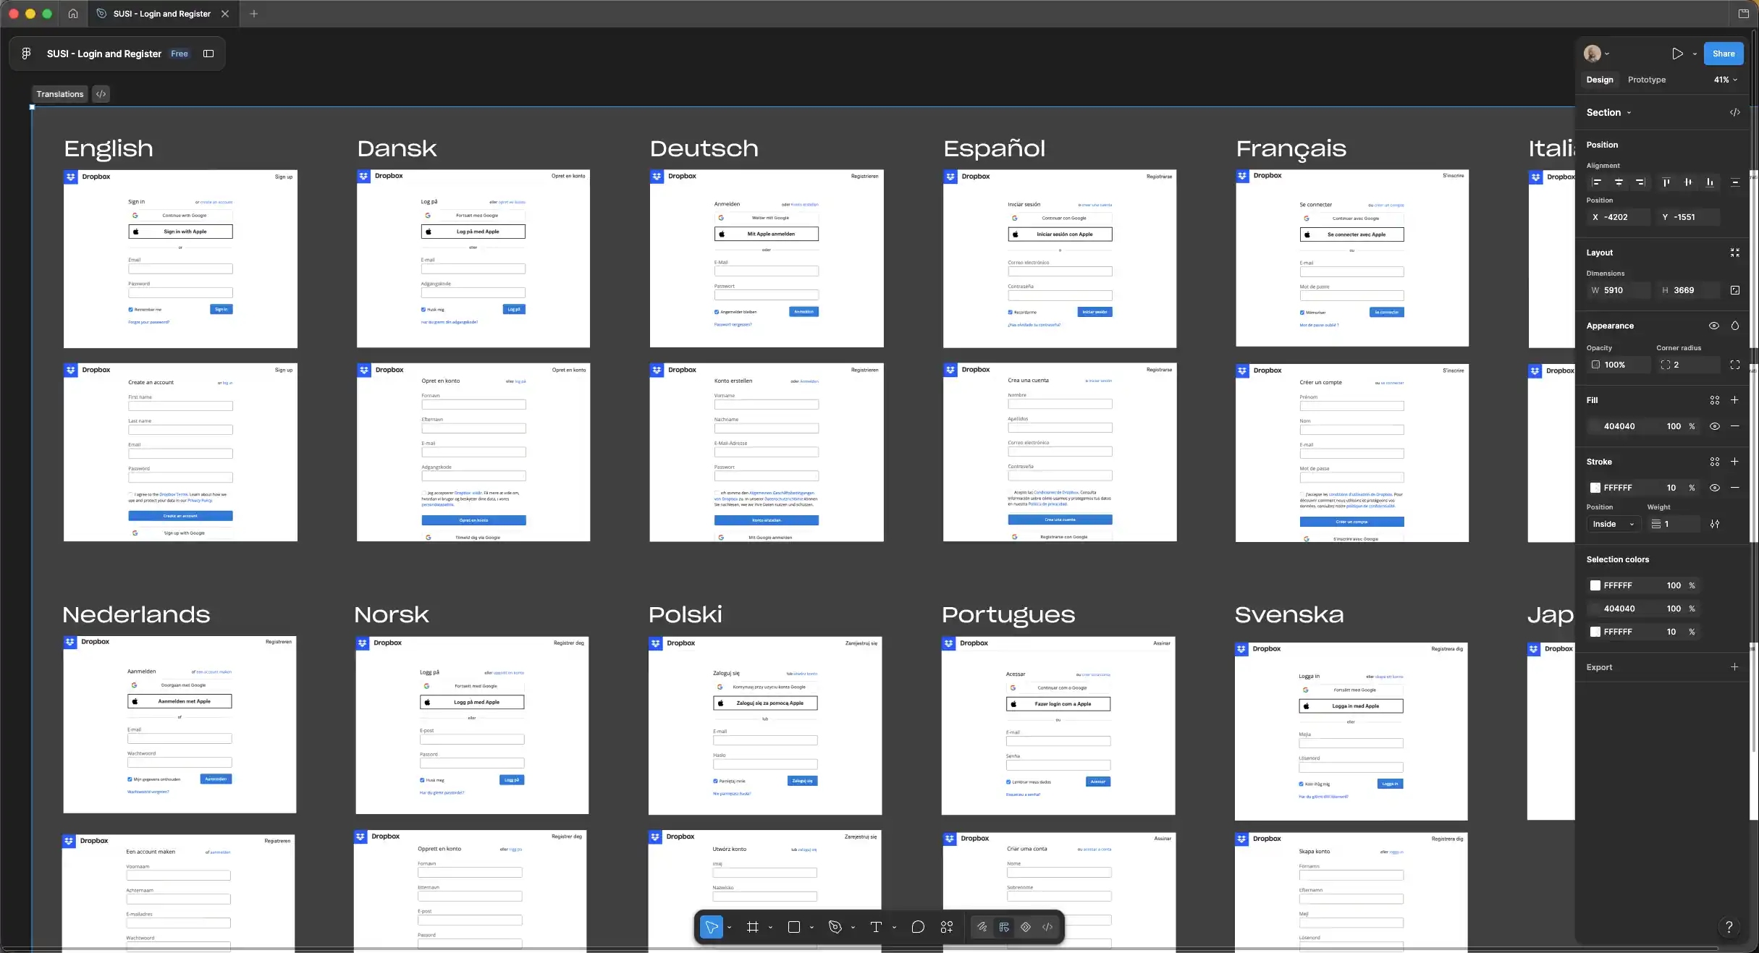Click the 'Mémoriser' checkbox in Français frame
Image resolution: width=1759 pixels, height=953 pixels.
pos(1302,313)
